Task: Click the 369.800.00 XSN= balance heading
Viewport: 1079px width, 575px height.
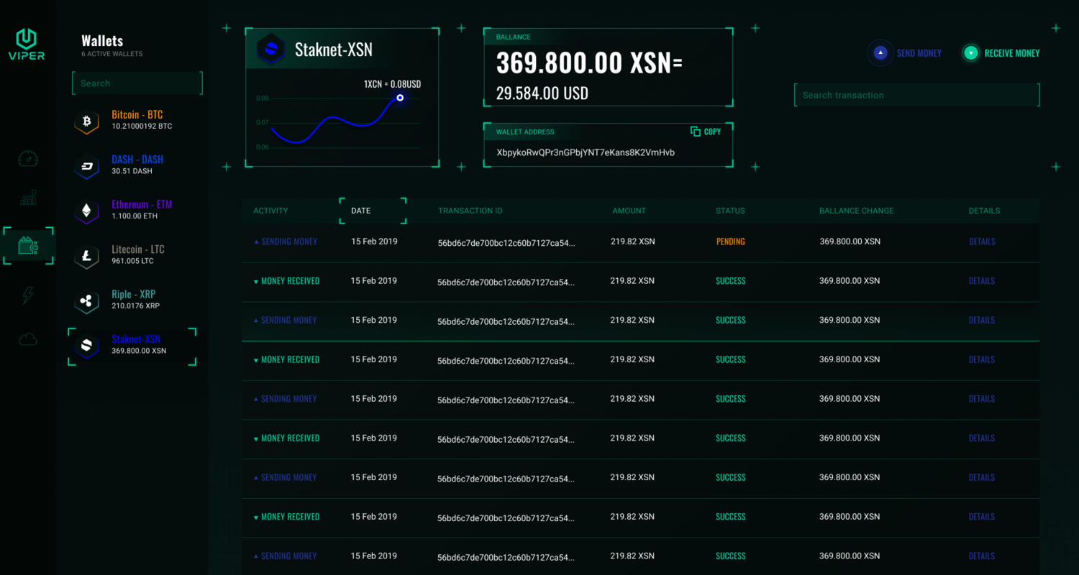Action: (x=589, y=63)
